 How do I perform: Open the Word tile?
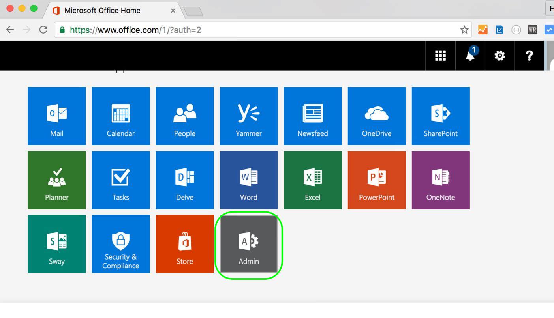(x=248, y=180)
